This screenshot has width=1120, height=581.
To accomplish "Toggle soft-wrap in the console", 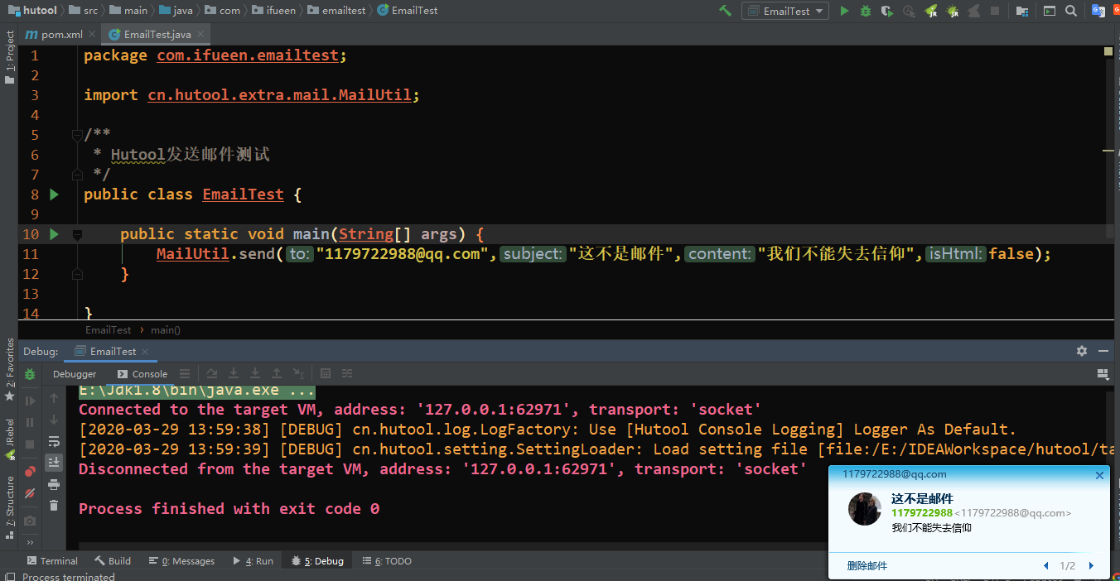I will coord(54,441).
